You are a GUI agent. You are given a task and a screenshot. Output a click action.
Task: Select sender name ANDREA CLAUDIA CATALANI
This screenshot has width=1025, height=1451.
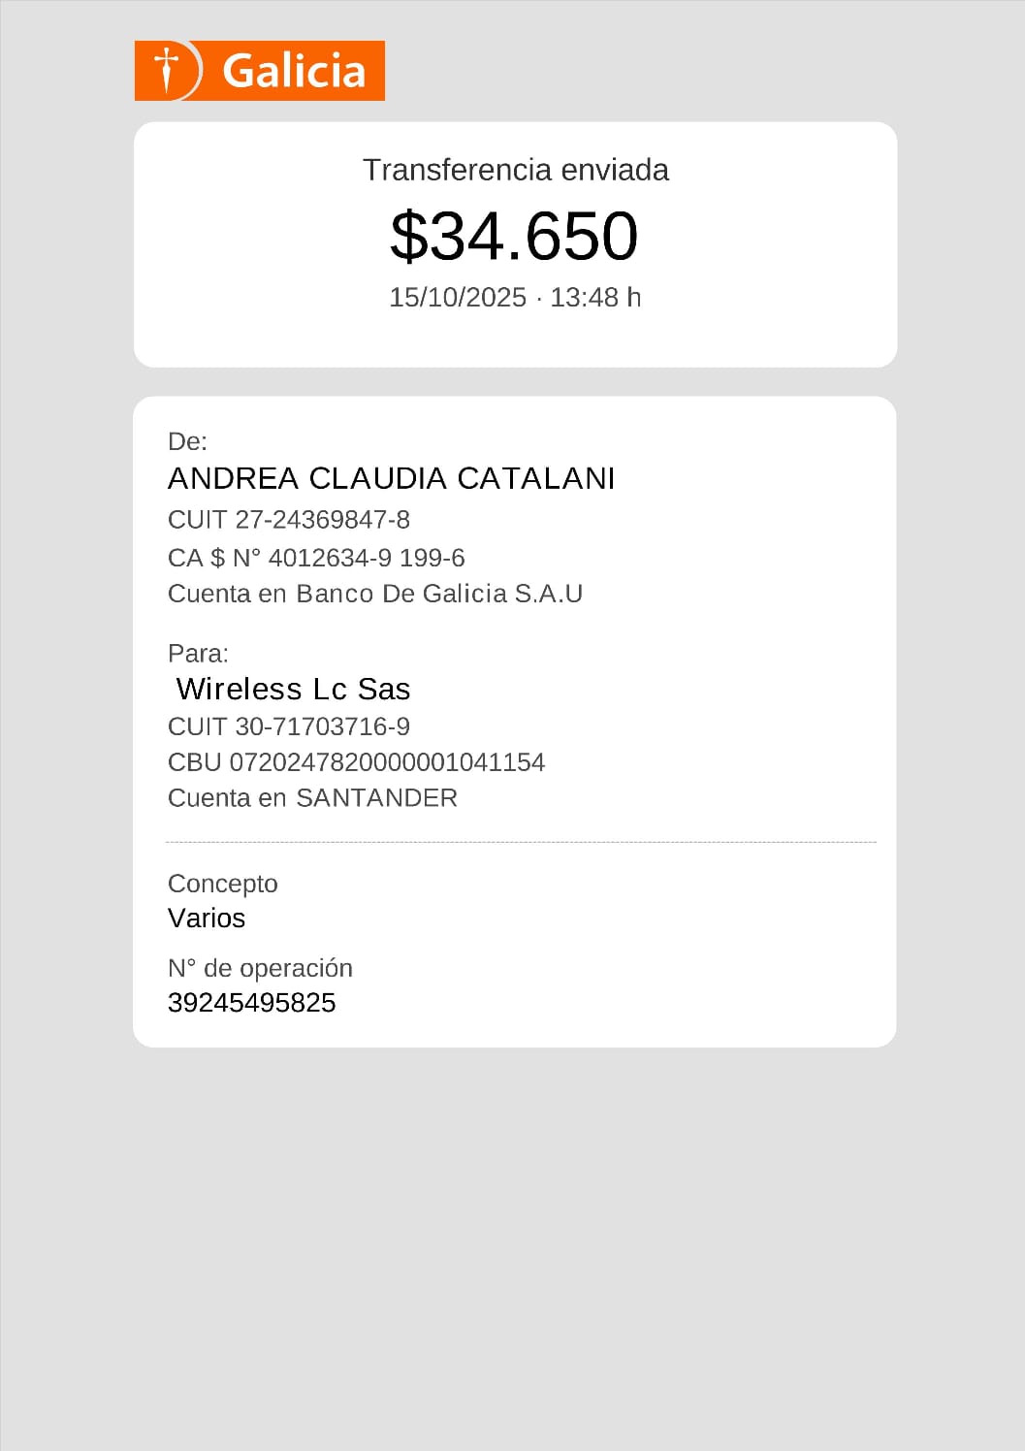tap(391, 478)
